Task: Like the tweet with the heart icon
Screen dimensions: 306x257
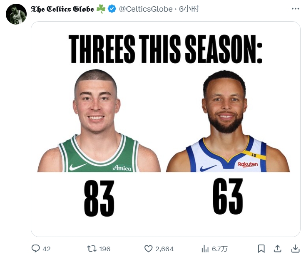Action: pyautogui.click(x=149, y=249)
